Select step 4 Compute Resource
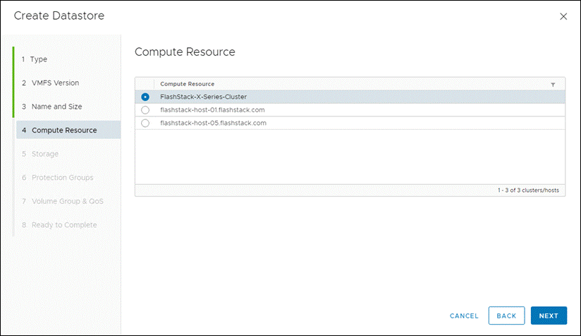This screenshot has height=336, width=581. (68, 130)
